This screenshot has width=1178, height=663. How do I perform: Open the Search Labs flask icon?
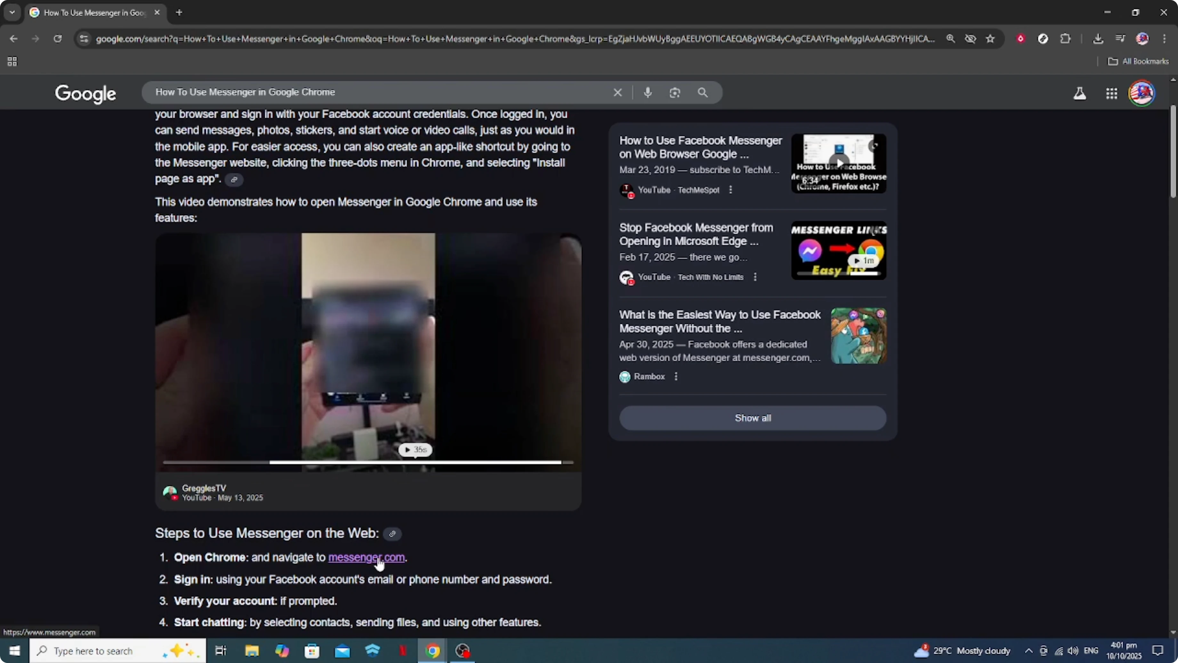click(x=1079, y=93)
